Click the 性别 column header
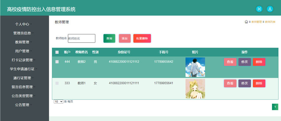The height and width of the screenshot is (121, 281). coord(95,52)
